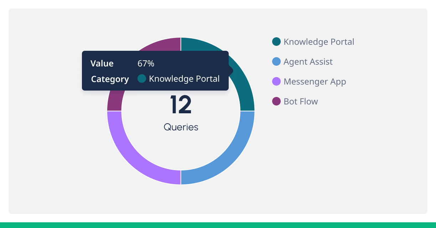Click the green bar at the bottom
The image size is (436, 228).
click(x=218, y=225)
